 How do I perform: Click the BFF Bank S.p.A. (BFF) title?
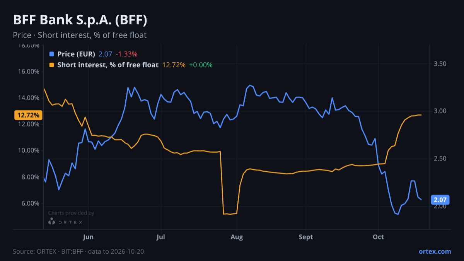(x=80, y=20)
